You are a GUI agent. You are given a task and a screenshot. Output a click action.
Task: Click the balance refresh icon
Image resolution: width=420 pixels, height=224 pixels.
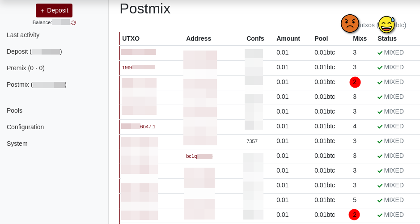(x=73, y=23)
